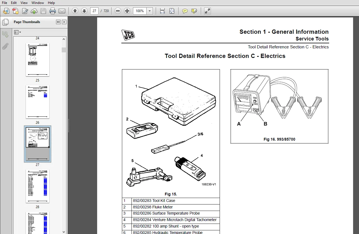Collapse the thumbnails panel with double-arrow button

(x=58, y=22)
